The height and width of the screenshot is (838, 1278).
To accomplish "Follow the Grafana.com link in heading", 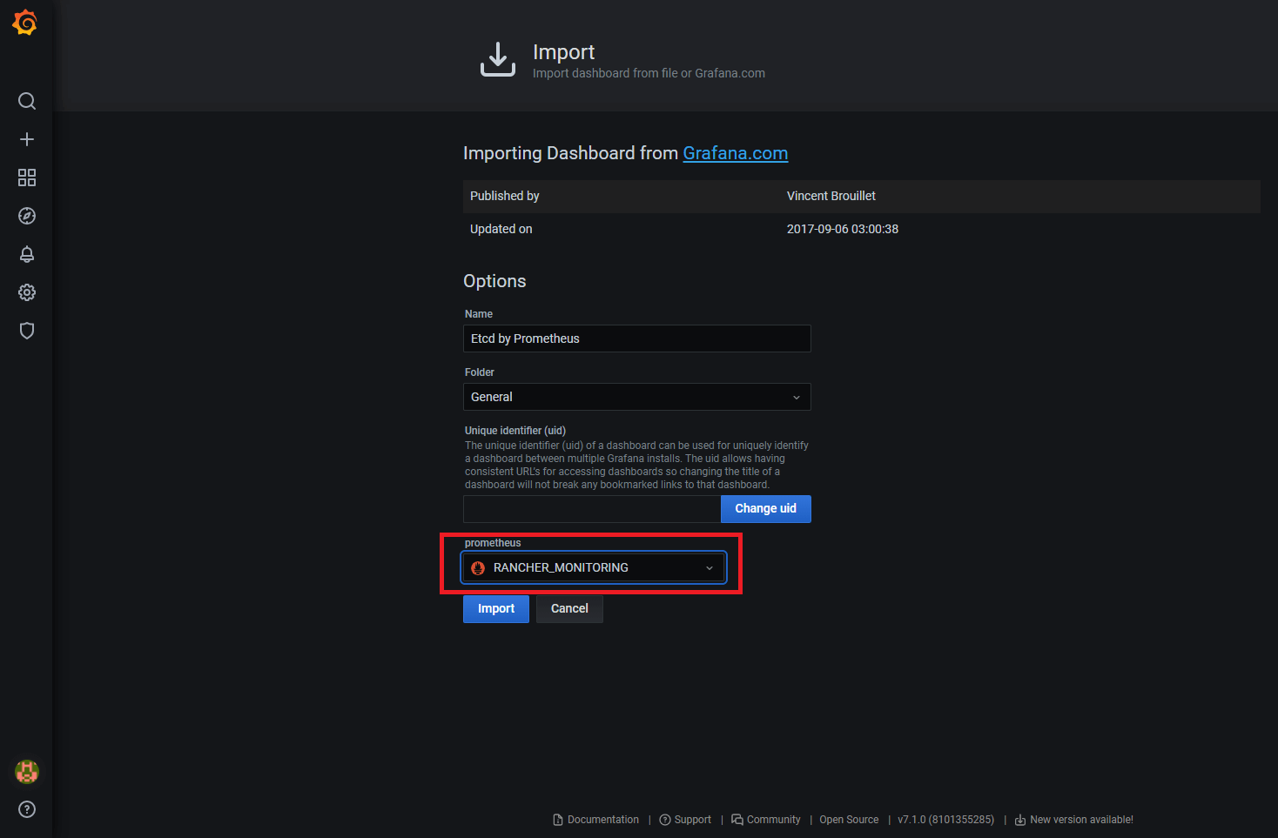I will [x=735, y=153].
